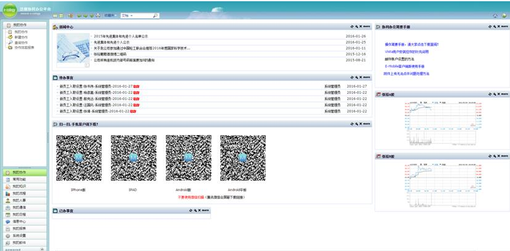Image resolution: width=510 pixels, height=251 pixels.
Task: Select 我的流程 sidebar menu
Action: tap(25, 194)
